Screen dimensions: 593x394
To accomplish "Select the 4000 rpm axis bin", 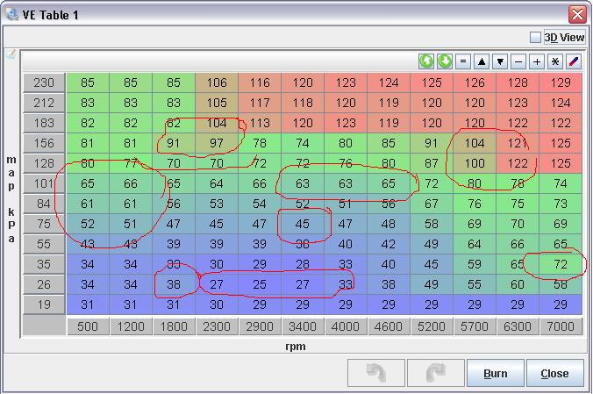I will point(346,326).
